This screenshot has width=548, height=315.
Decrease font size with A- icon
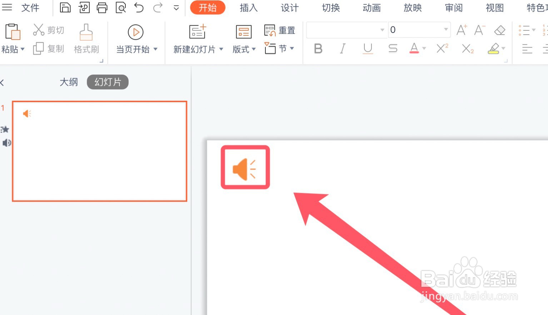coord(479,30)
